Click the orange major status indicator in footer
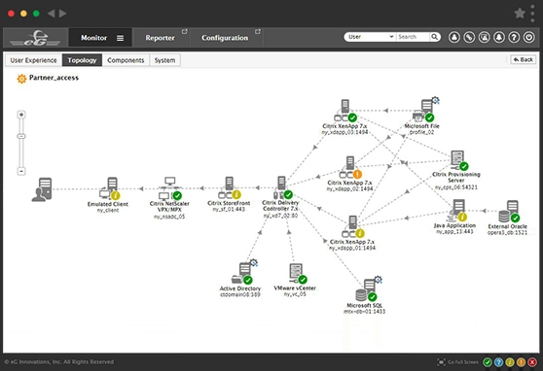Screen dimensions: 543x371 click(x=521, y=362)
